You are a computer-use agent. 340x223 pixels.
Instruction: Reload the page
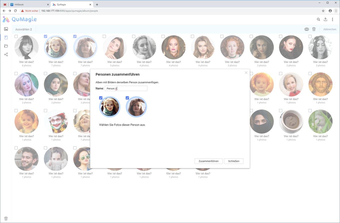[x=15, y=11]
